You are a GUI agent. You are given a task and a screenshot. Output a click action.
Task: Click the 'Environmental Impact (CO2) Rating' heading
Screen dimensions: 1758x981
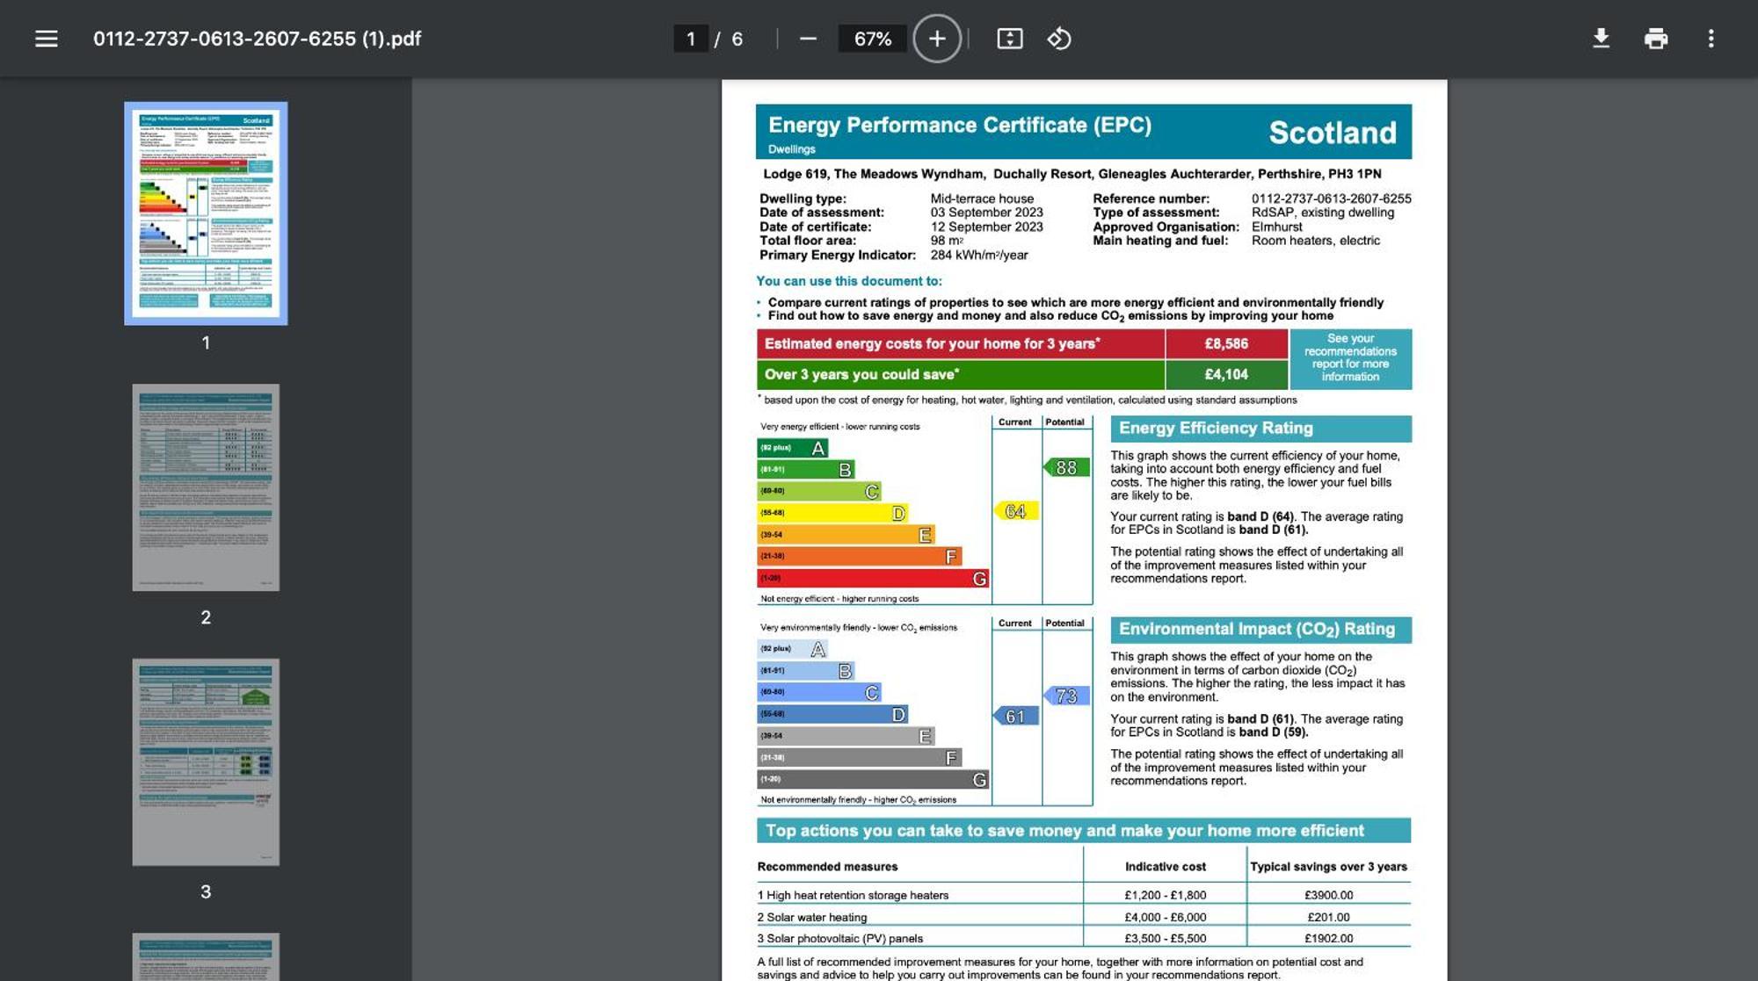(1260, 630)
